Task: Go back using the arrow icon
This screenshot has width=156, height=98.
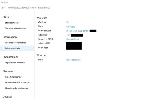Action: (3, 8)
